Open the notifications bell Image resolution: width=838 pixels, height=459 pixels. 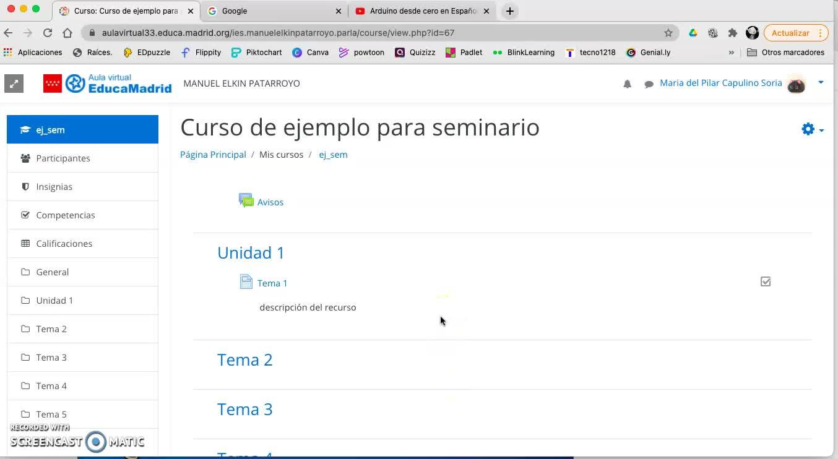[x=627, y=84]
